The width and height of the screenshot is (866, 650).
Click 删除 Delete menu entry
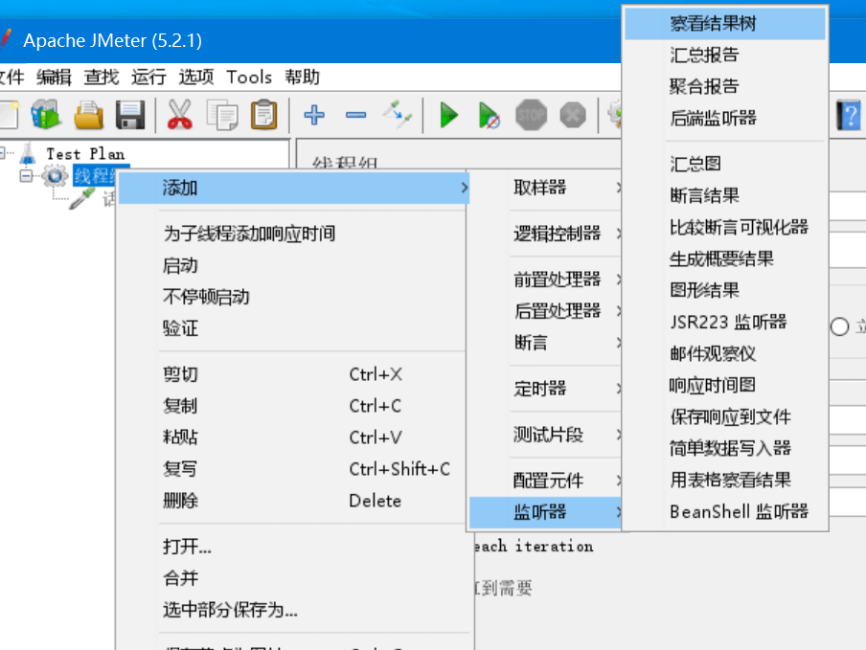294,501
